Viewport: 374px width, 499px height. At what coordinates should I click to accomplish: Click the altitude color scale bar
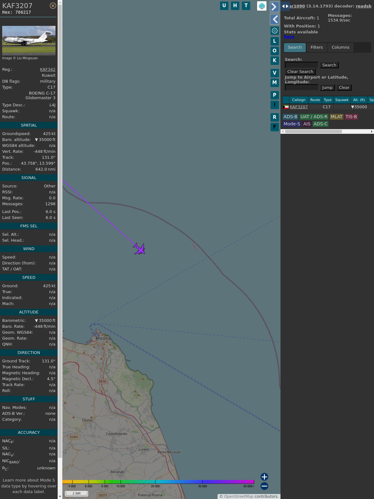(x=158, y=482)
